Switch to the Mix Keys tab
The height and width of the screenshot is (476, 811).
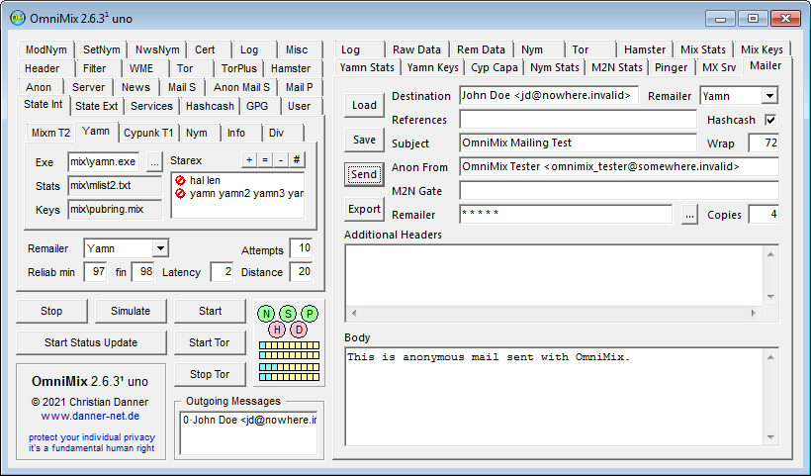coord(762,49)
